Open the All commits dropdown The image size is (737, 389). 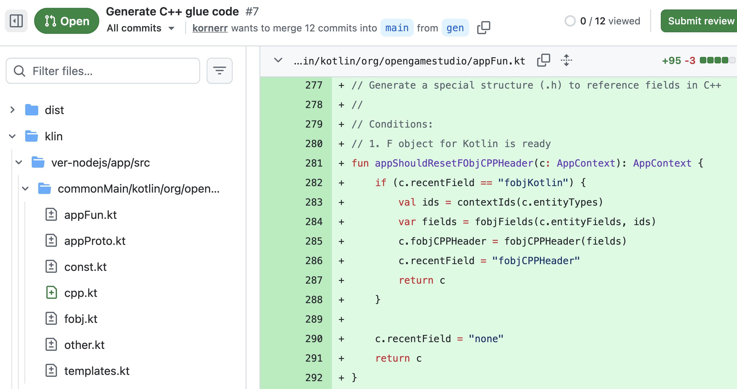140,28
